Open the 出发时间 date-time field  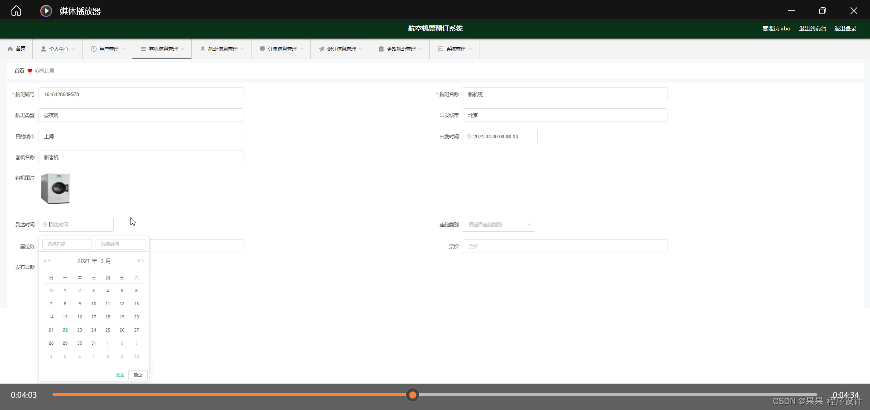point(500,137)
